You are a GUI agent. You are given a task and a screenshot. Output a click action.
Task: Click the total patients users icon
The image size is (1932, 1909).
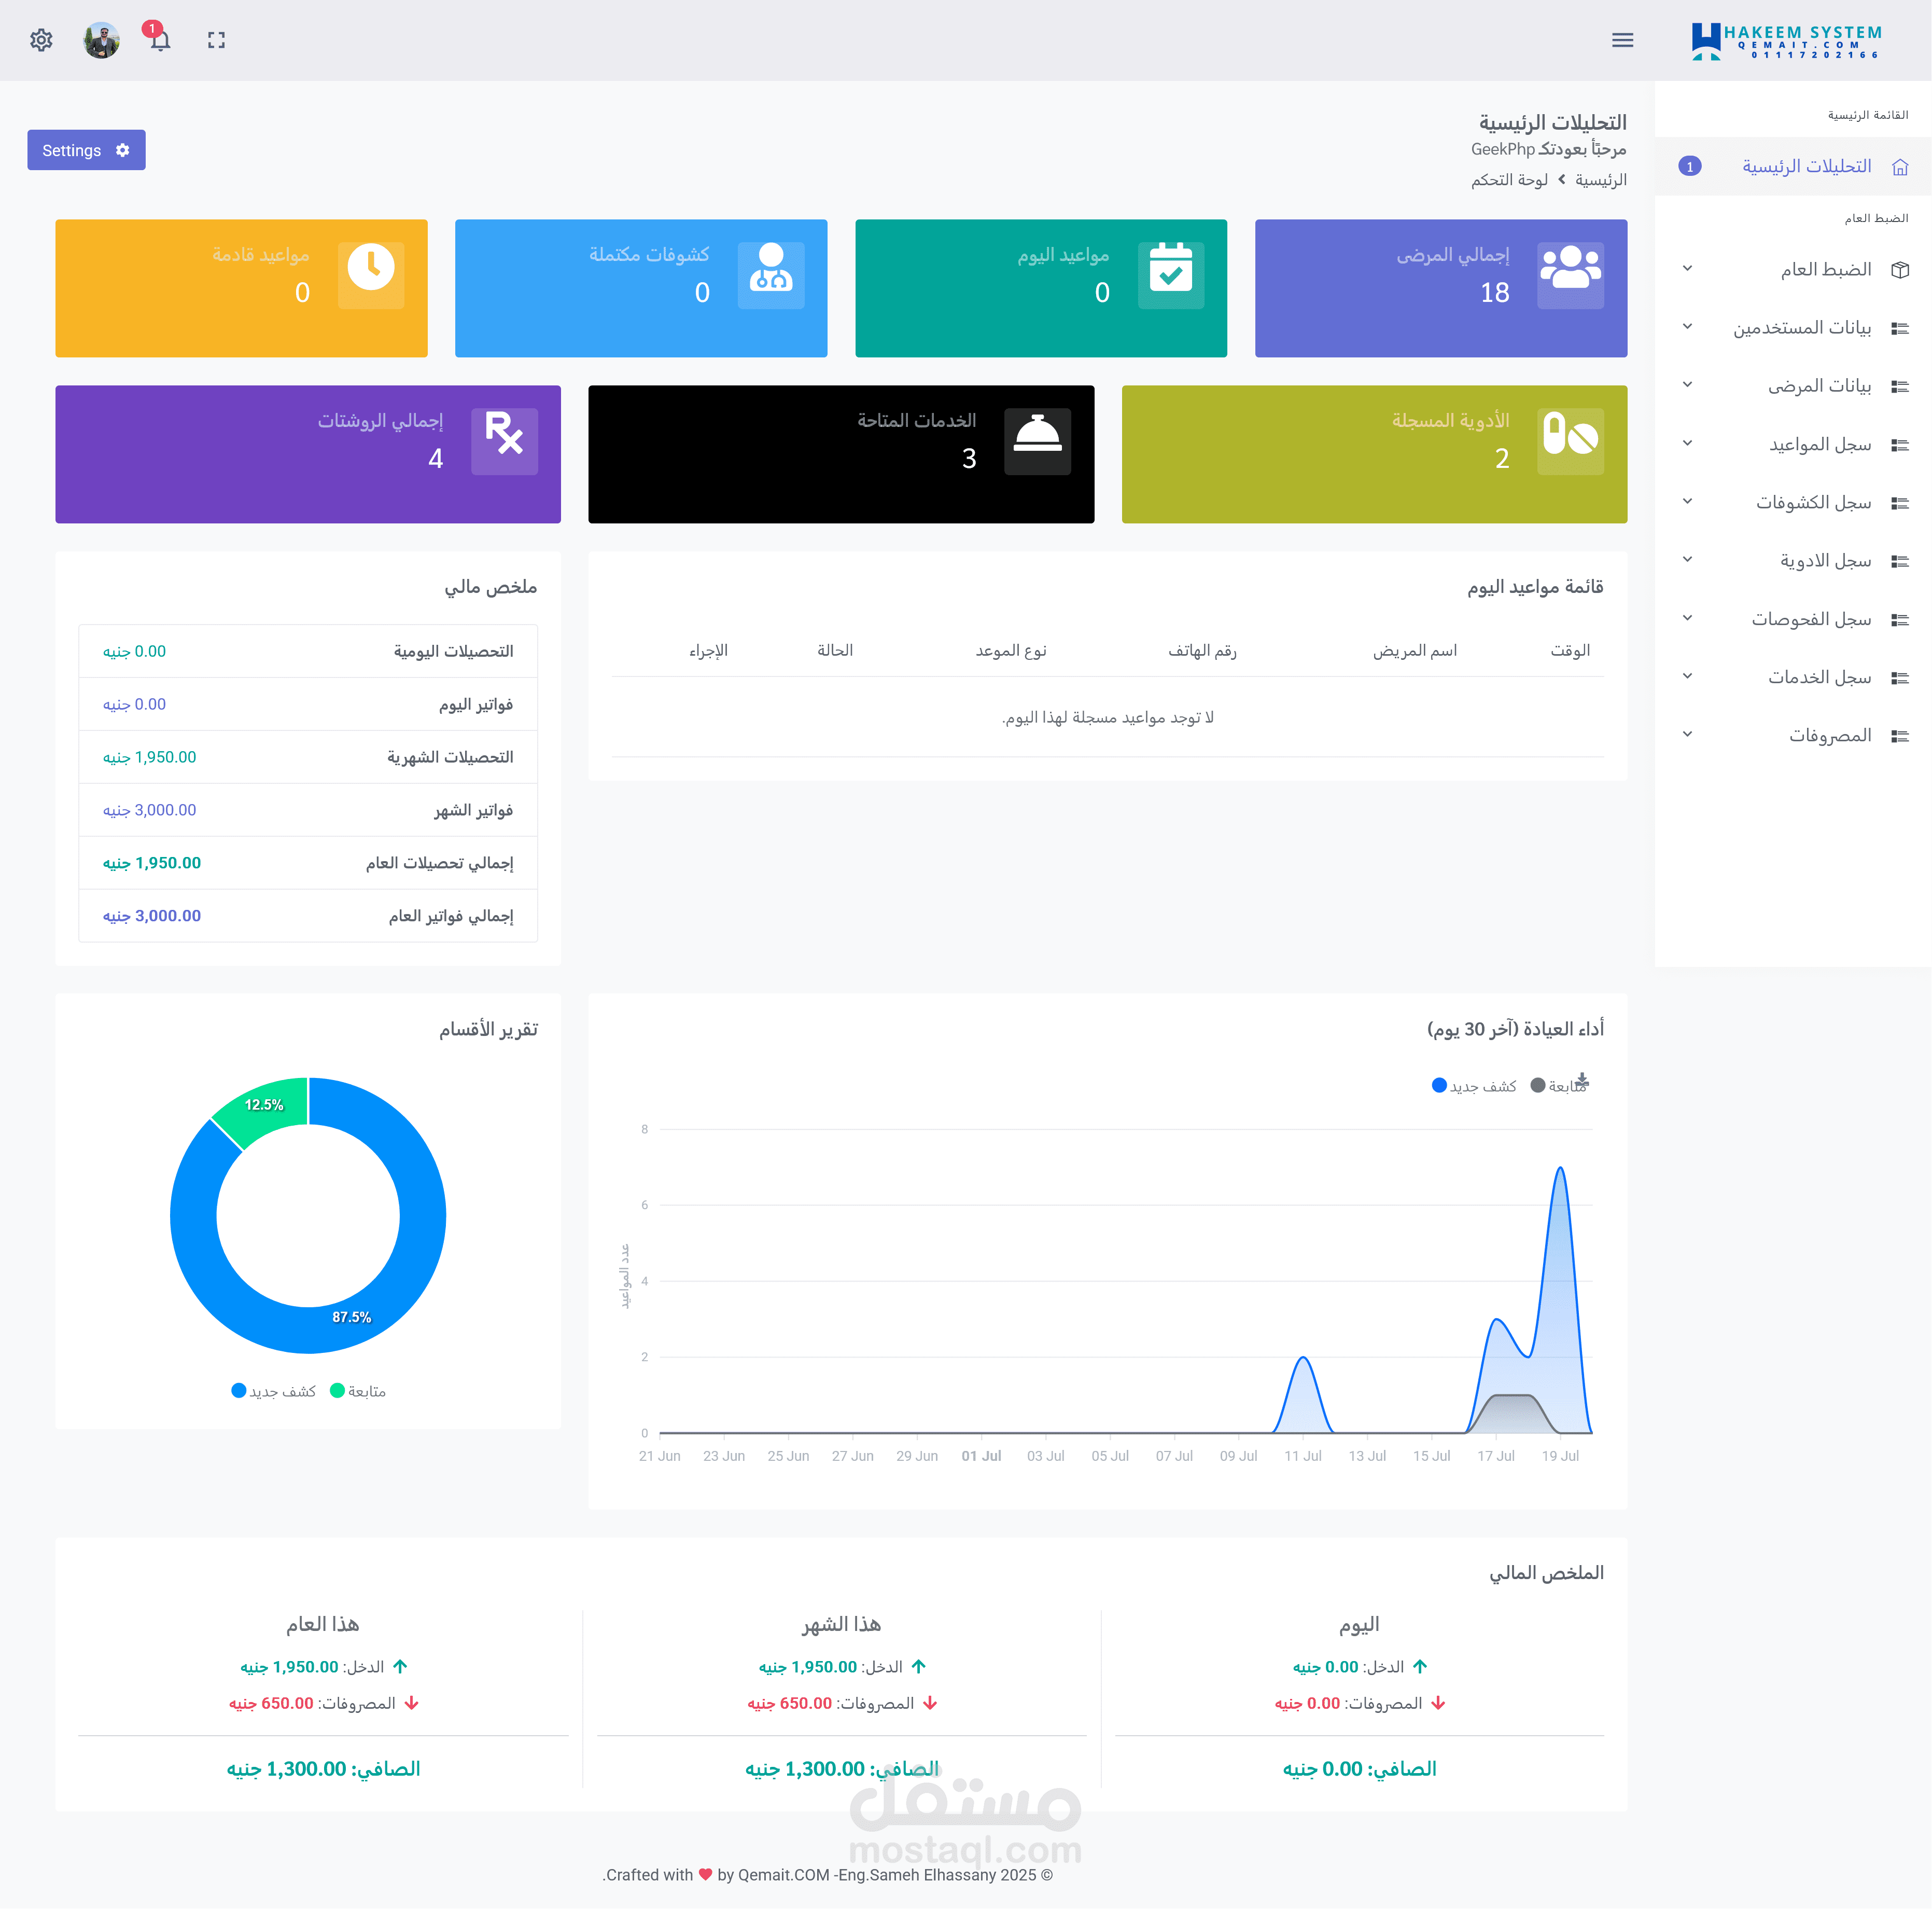pyautogui.click(x=1570, y=275)
